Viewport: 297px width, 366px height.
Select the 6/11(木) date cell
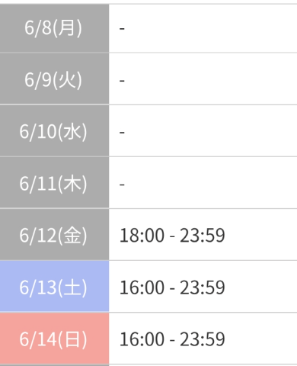pos(54,182)
